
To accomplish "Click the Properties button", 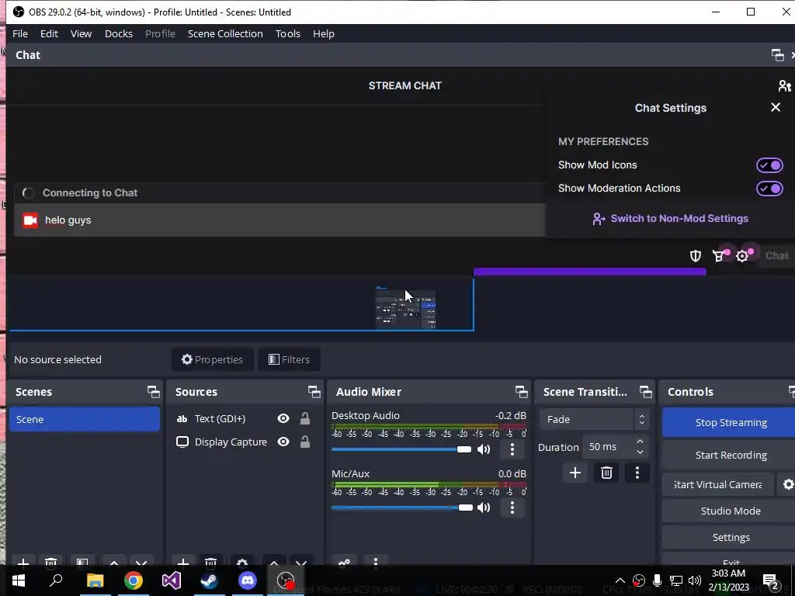I will coord(213,359).
